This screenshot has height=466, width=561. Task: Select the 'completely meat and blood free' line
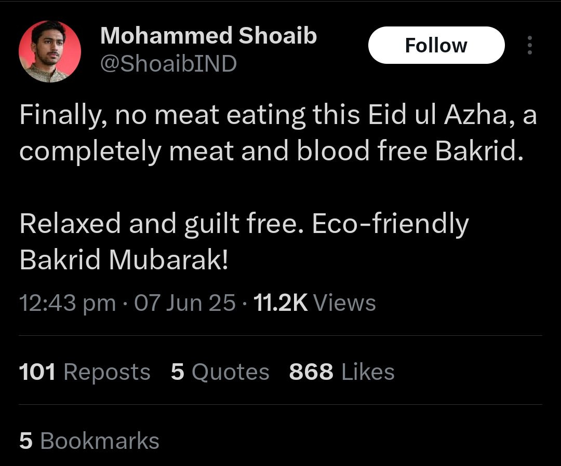click(x=223, y=151)
